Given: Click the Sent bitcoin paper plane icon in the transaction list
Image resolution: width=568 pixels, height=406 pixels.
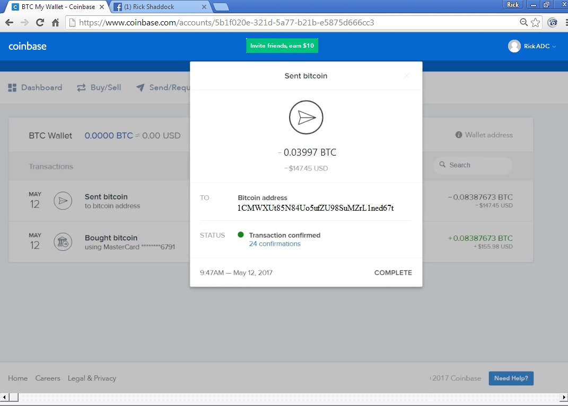Looking at the screenshot, I should click(x=63, y=201).
